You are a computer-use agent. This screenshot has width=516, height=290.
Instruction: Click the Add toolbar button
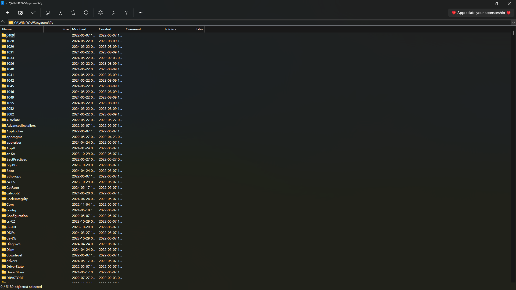[x=8, y=13]
